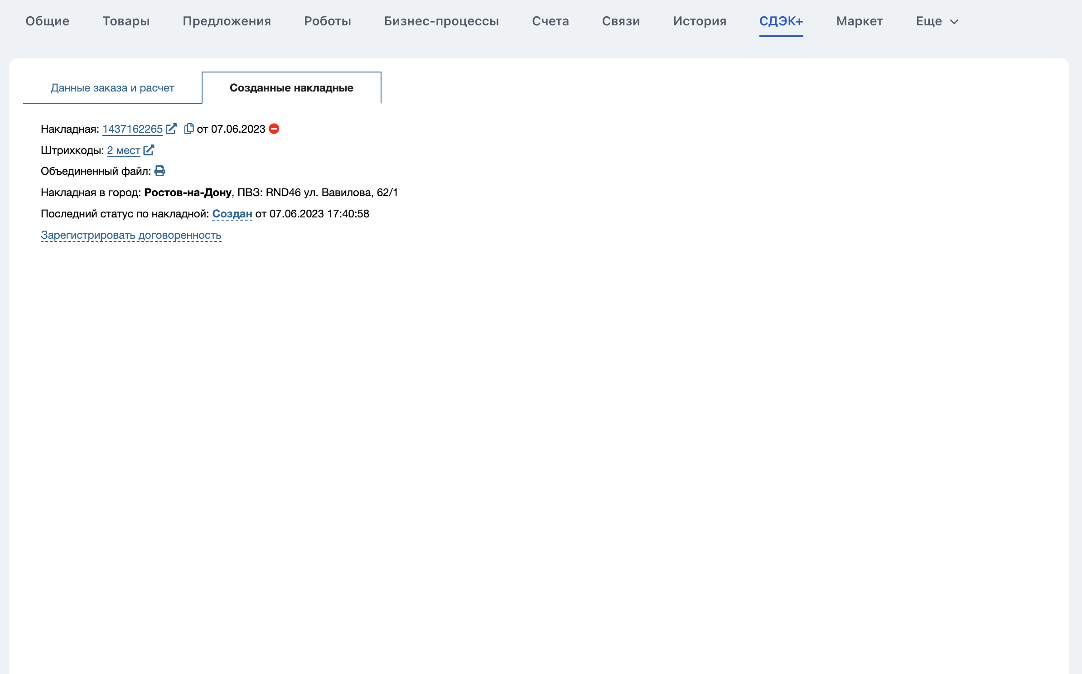
Task: Switch to Данные заказа и расчет tab
Action: tap(112, 88)
